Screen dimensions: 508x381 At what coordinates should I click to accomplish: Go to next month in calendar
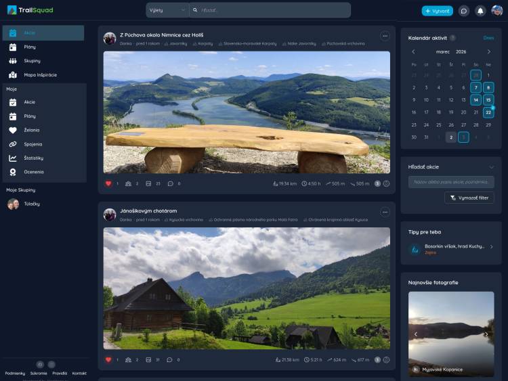pos(489,51)
